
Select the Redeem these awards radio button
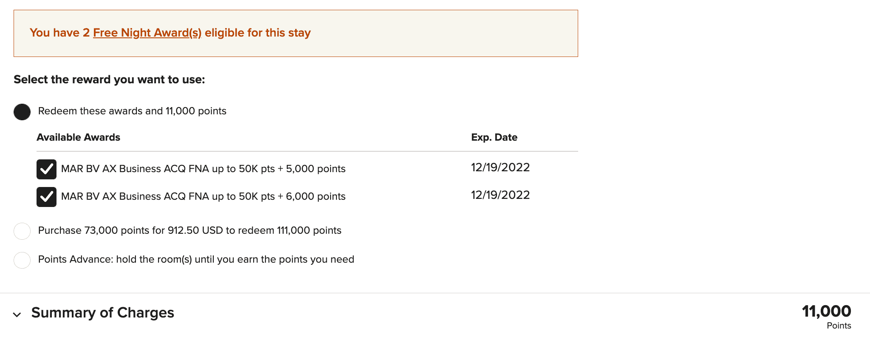tap(22, 112)
